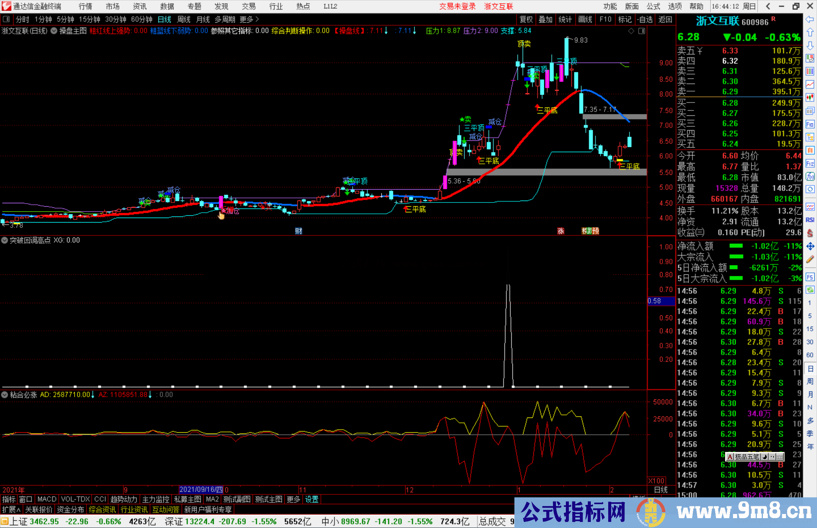Click the RSI indicator sidebar icon
The image size is (817, 528).
[810, 220]
